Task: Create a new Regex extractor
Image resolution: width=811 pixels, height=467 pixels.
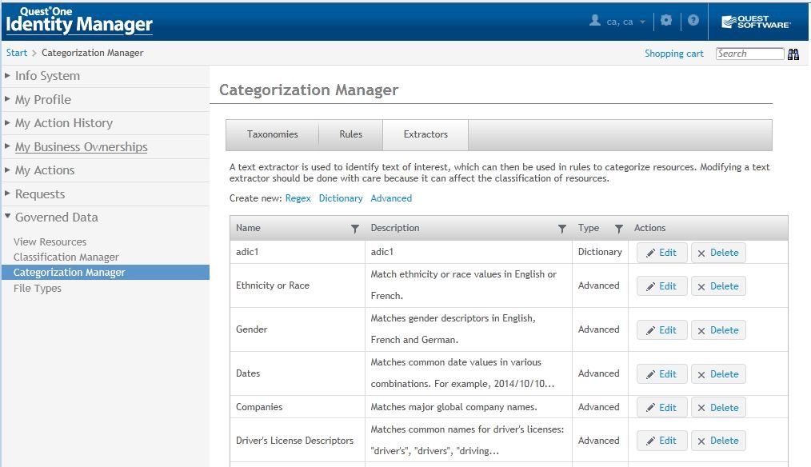Action: pos(298,198)
